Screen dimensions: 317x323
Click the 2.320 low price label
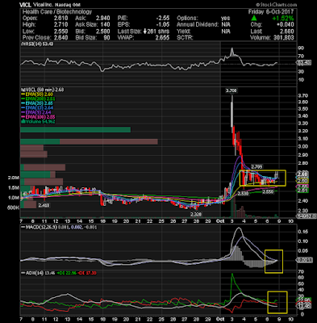click(196, 215)
